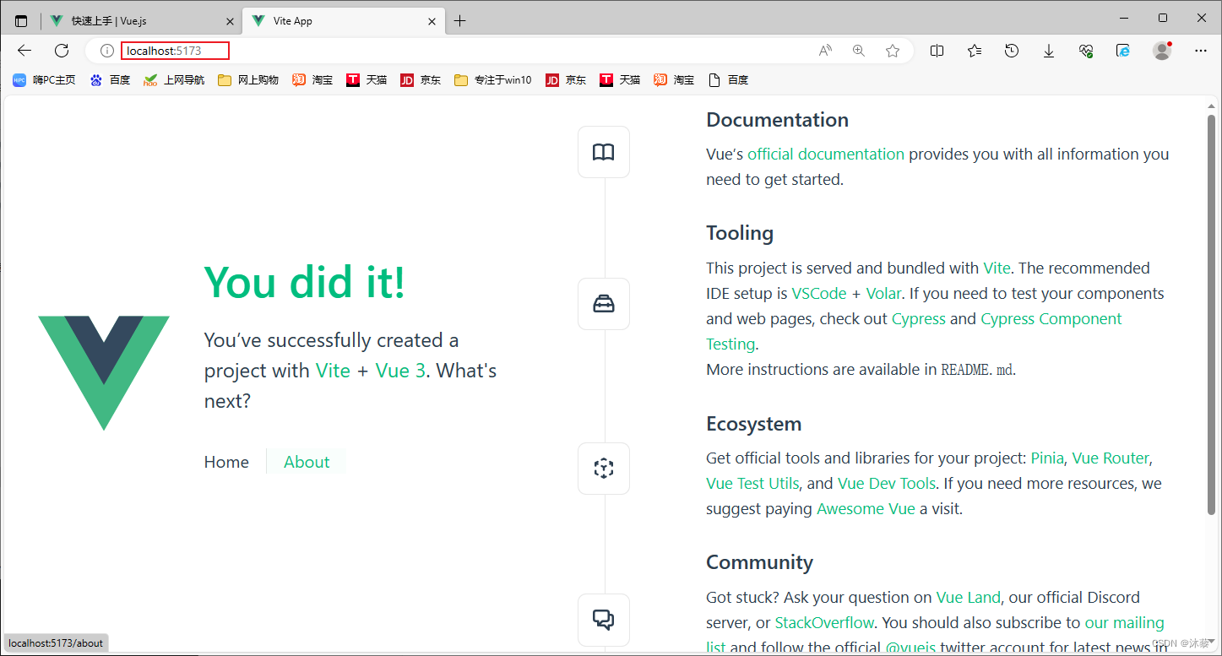The width and height of the screenshot is (1222, 656).
Task: View site information icon in address bar
Action: point(107,51)
